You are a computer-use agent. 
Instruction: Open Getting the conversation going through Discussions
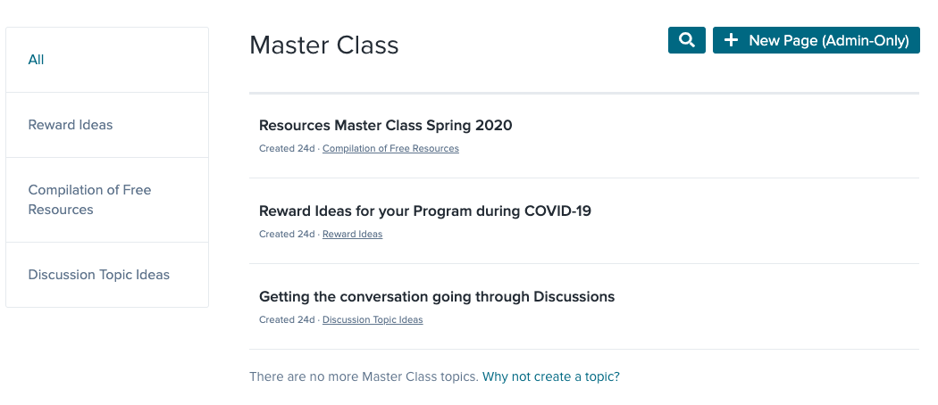coord(436,297)
